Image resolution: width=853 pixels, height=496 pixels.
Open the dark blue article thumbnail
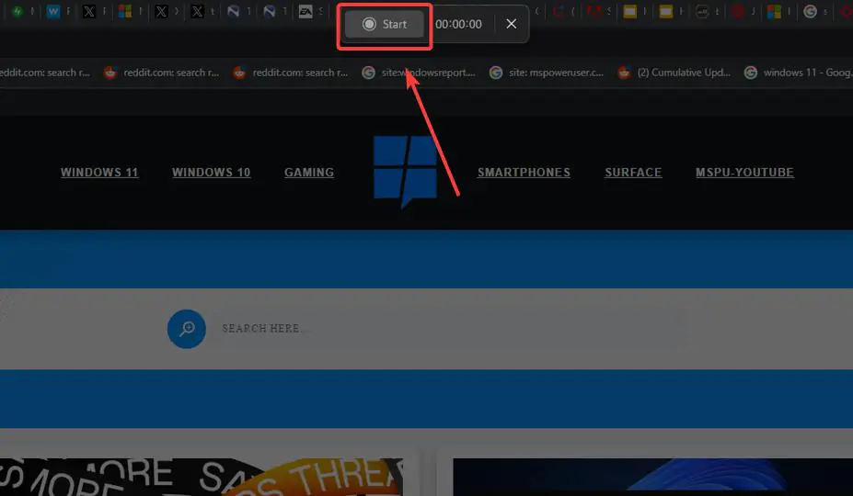pyautogui.click(x=652, y=477)
